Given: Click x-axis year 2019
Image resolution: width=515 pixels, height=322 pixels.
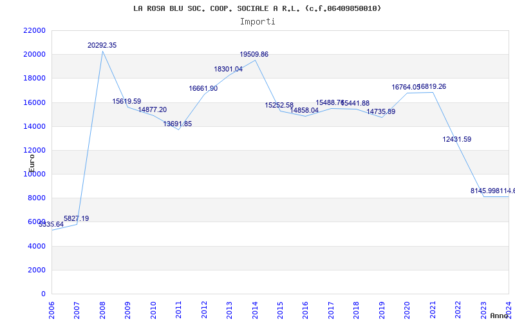Looking at the screenshot, I should point(382,310).
